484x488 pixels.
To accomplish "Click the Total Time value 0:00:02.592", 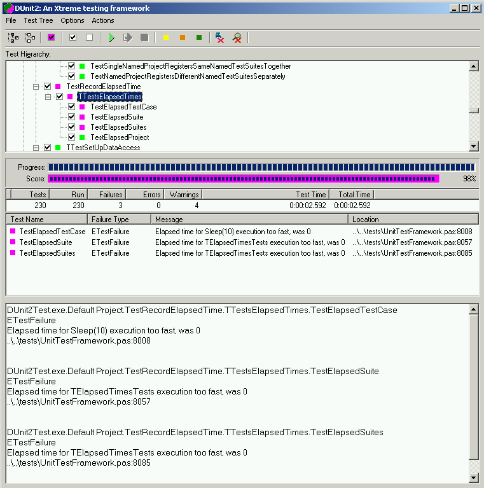I will (x=352, y=206).
